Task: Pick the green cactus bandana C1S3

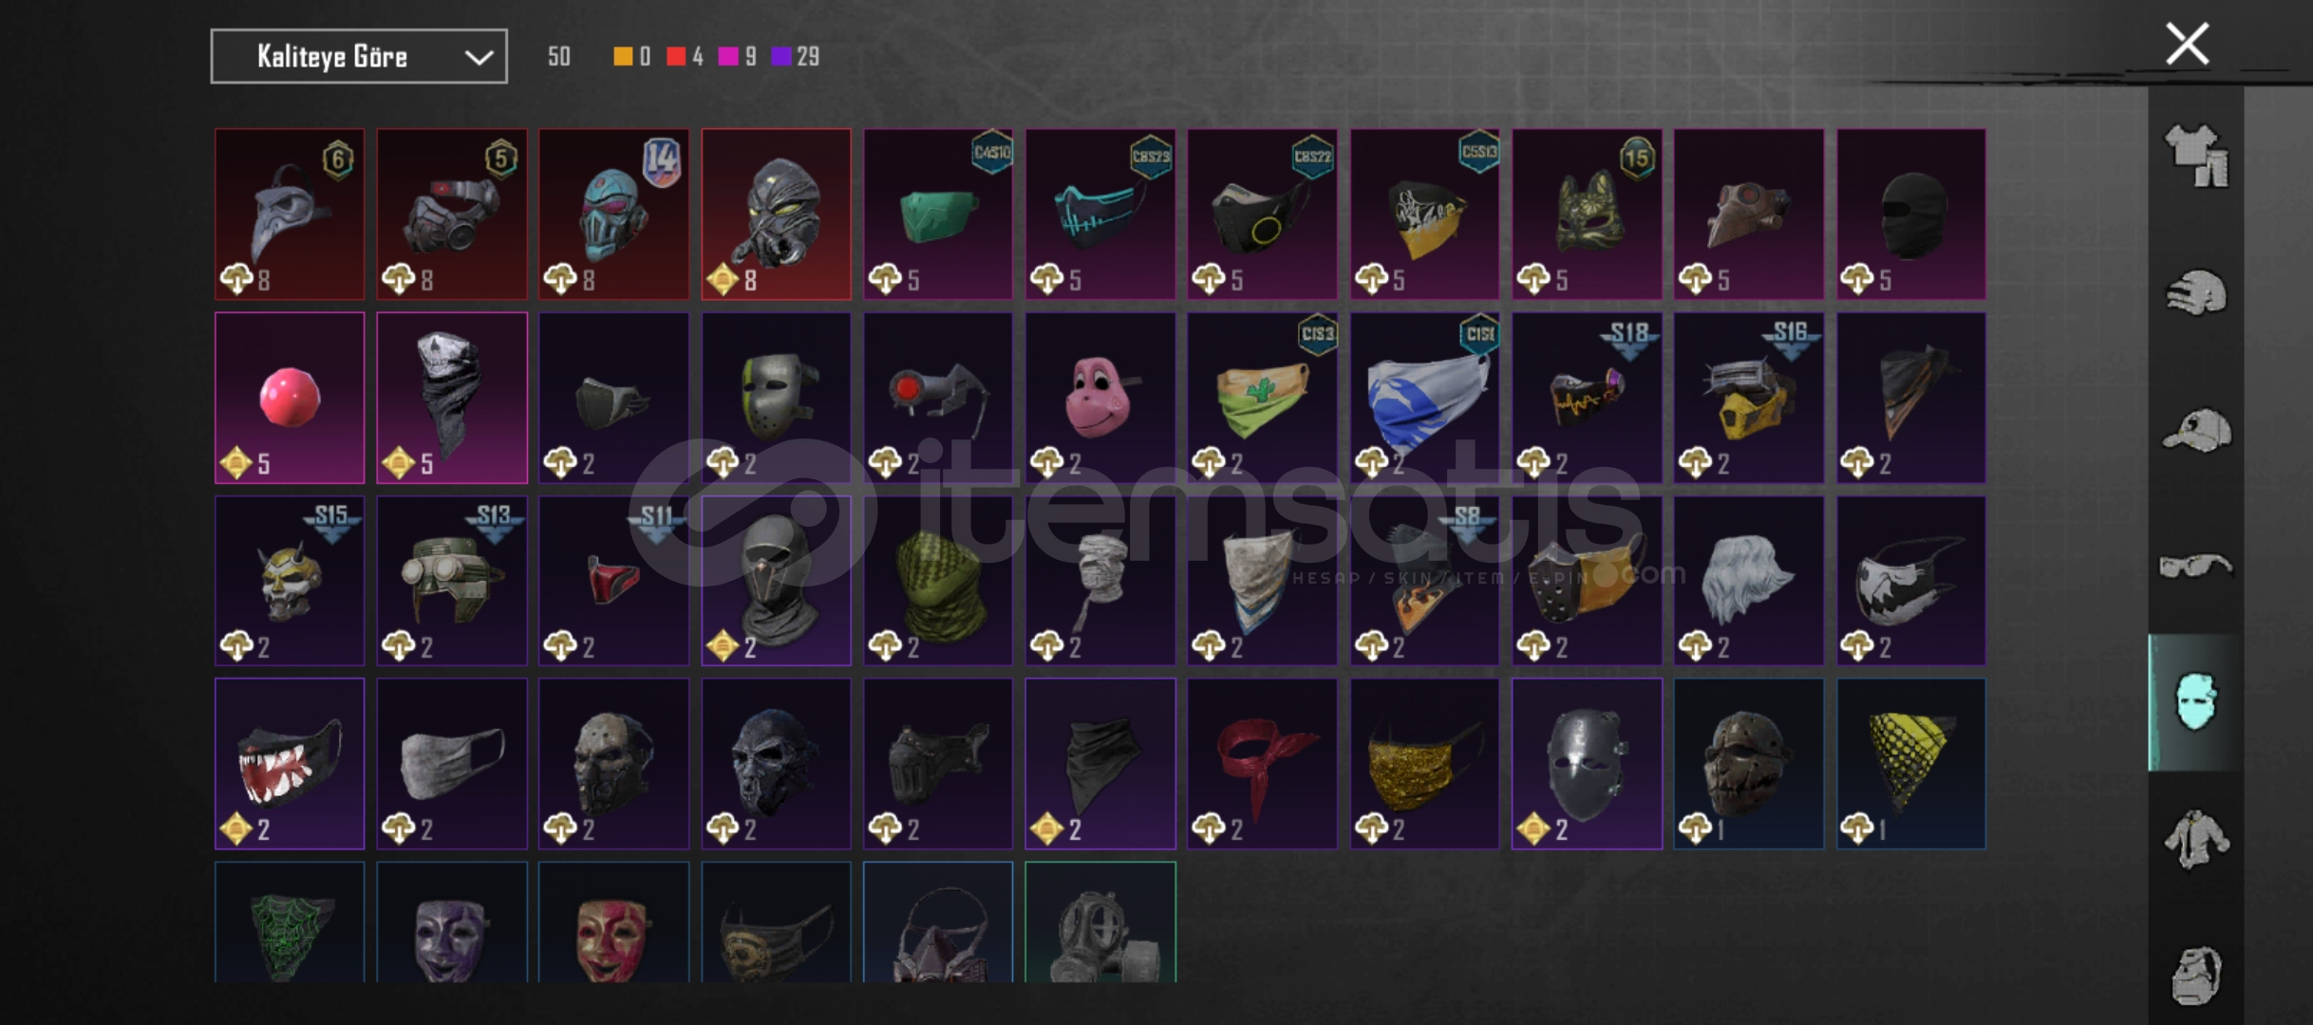Action: [x=1262, y=398]
